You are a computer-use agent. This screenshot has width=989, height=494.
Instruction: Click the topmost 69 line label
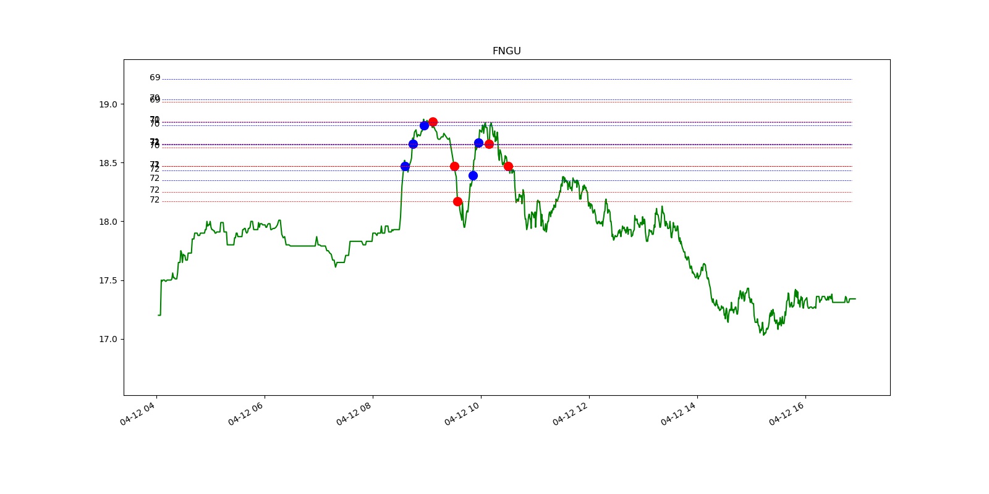pos(155,78)
